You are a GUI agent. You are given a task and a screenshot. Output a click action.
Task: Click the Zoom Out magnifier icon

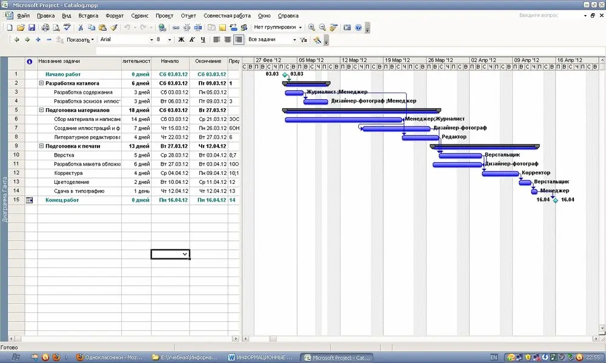(x=322, y=27)
